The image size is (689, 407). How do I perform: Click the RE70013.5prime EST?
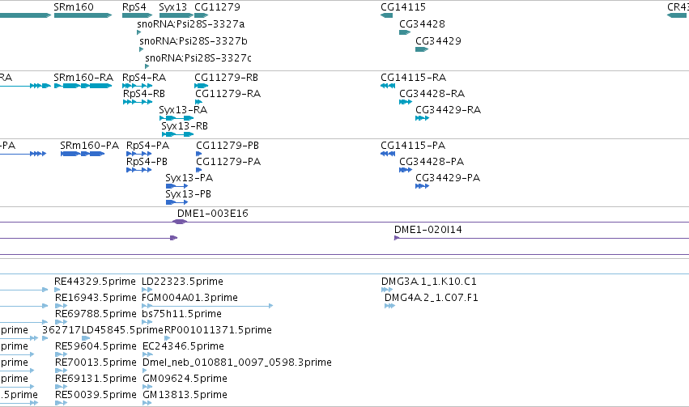coord(61,371)
